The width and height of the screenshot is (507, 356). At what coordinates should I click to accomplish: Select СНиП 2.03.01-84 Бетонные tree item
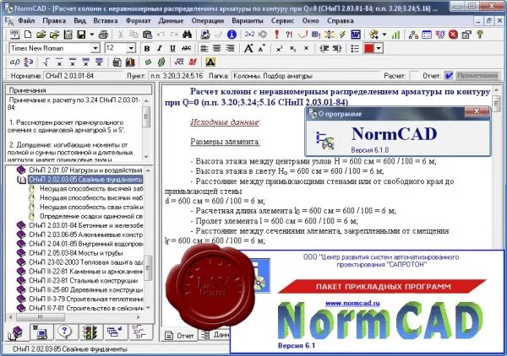(x=85, y=225)
